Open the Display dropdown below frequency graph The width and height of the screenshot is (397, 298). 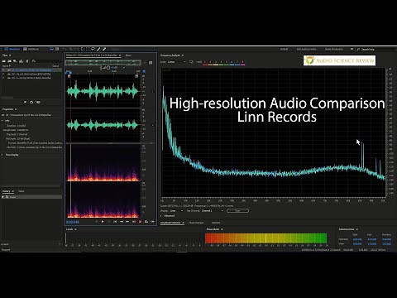[177, 211]
